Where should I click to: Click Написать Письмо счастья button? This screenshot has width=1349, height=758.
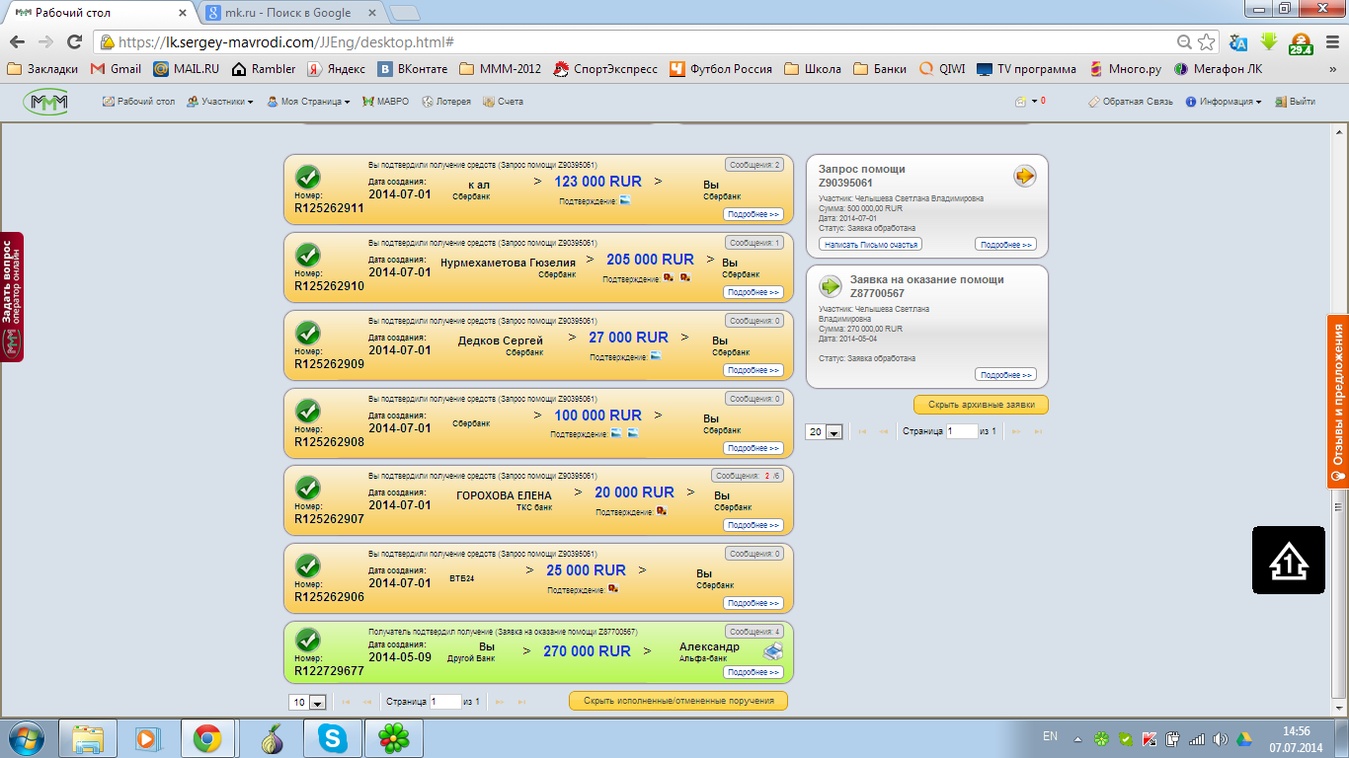(x=870, y=245)
